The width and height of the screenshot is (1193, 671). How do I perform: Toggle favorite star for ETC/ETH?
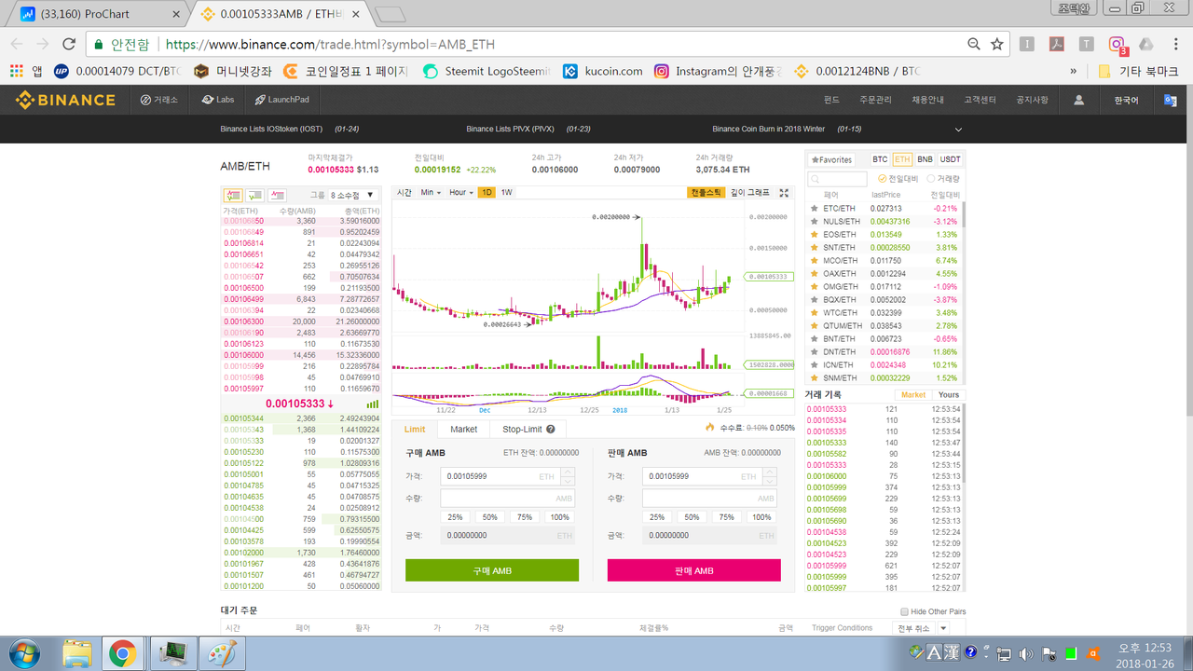pos(814,209)
